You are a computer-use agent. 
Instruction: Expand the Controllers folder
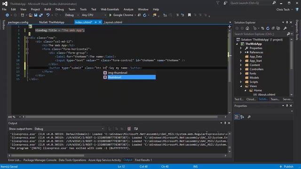[x=241, y=69]
